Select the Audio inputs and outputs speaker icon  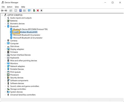click(x=8, y=18)
